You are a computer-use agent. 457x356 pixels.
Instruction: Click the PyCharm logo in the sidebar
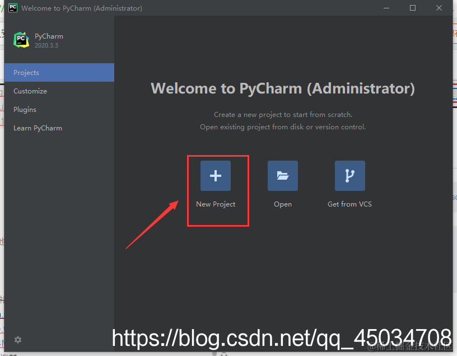coord(21,40)
